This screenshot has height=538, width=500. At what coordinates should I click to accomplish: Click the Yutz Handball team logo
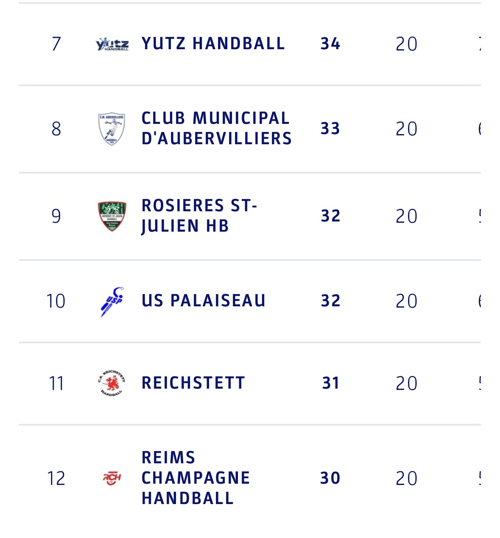[x=112, y=44]
